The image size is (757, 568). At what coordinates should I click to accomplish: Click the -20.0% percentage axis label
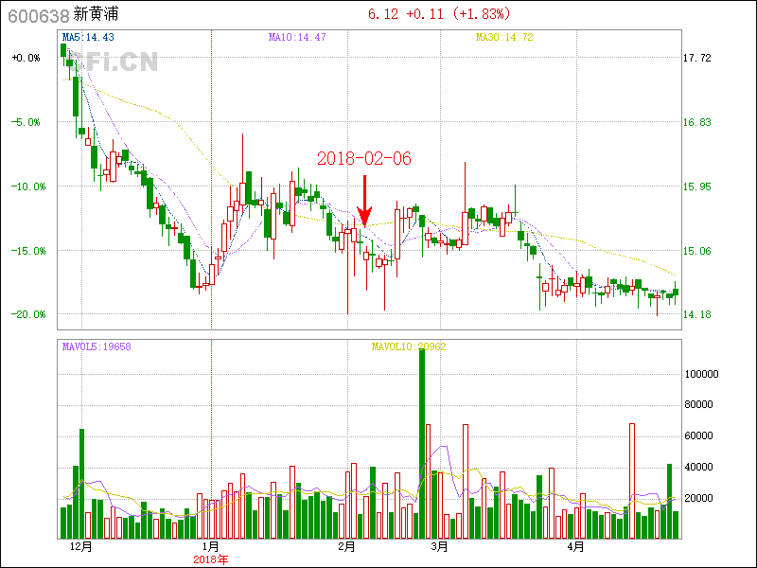coord(26,314)
